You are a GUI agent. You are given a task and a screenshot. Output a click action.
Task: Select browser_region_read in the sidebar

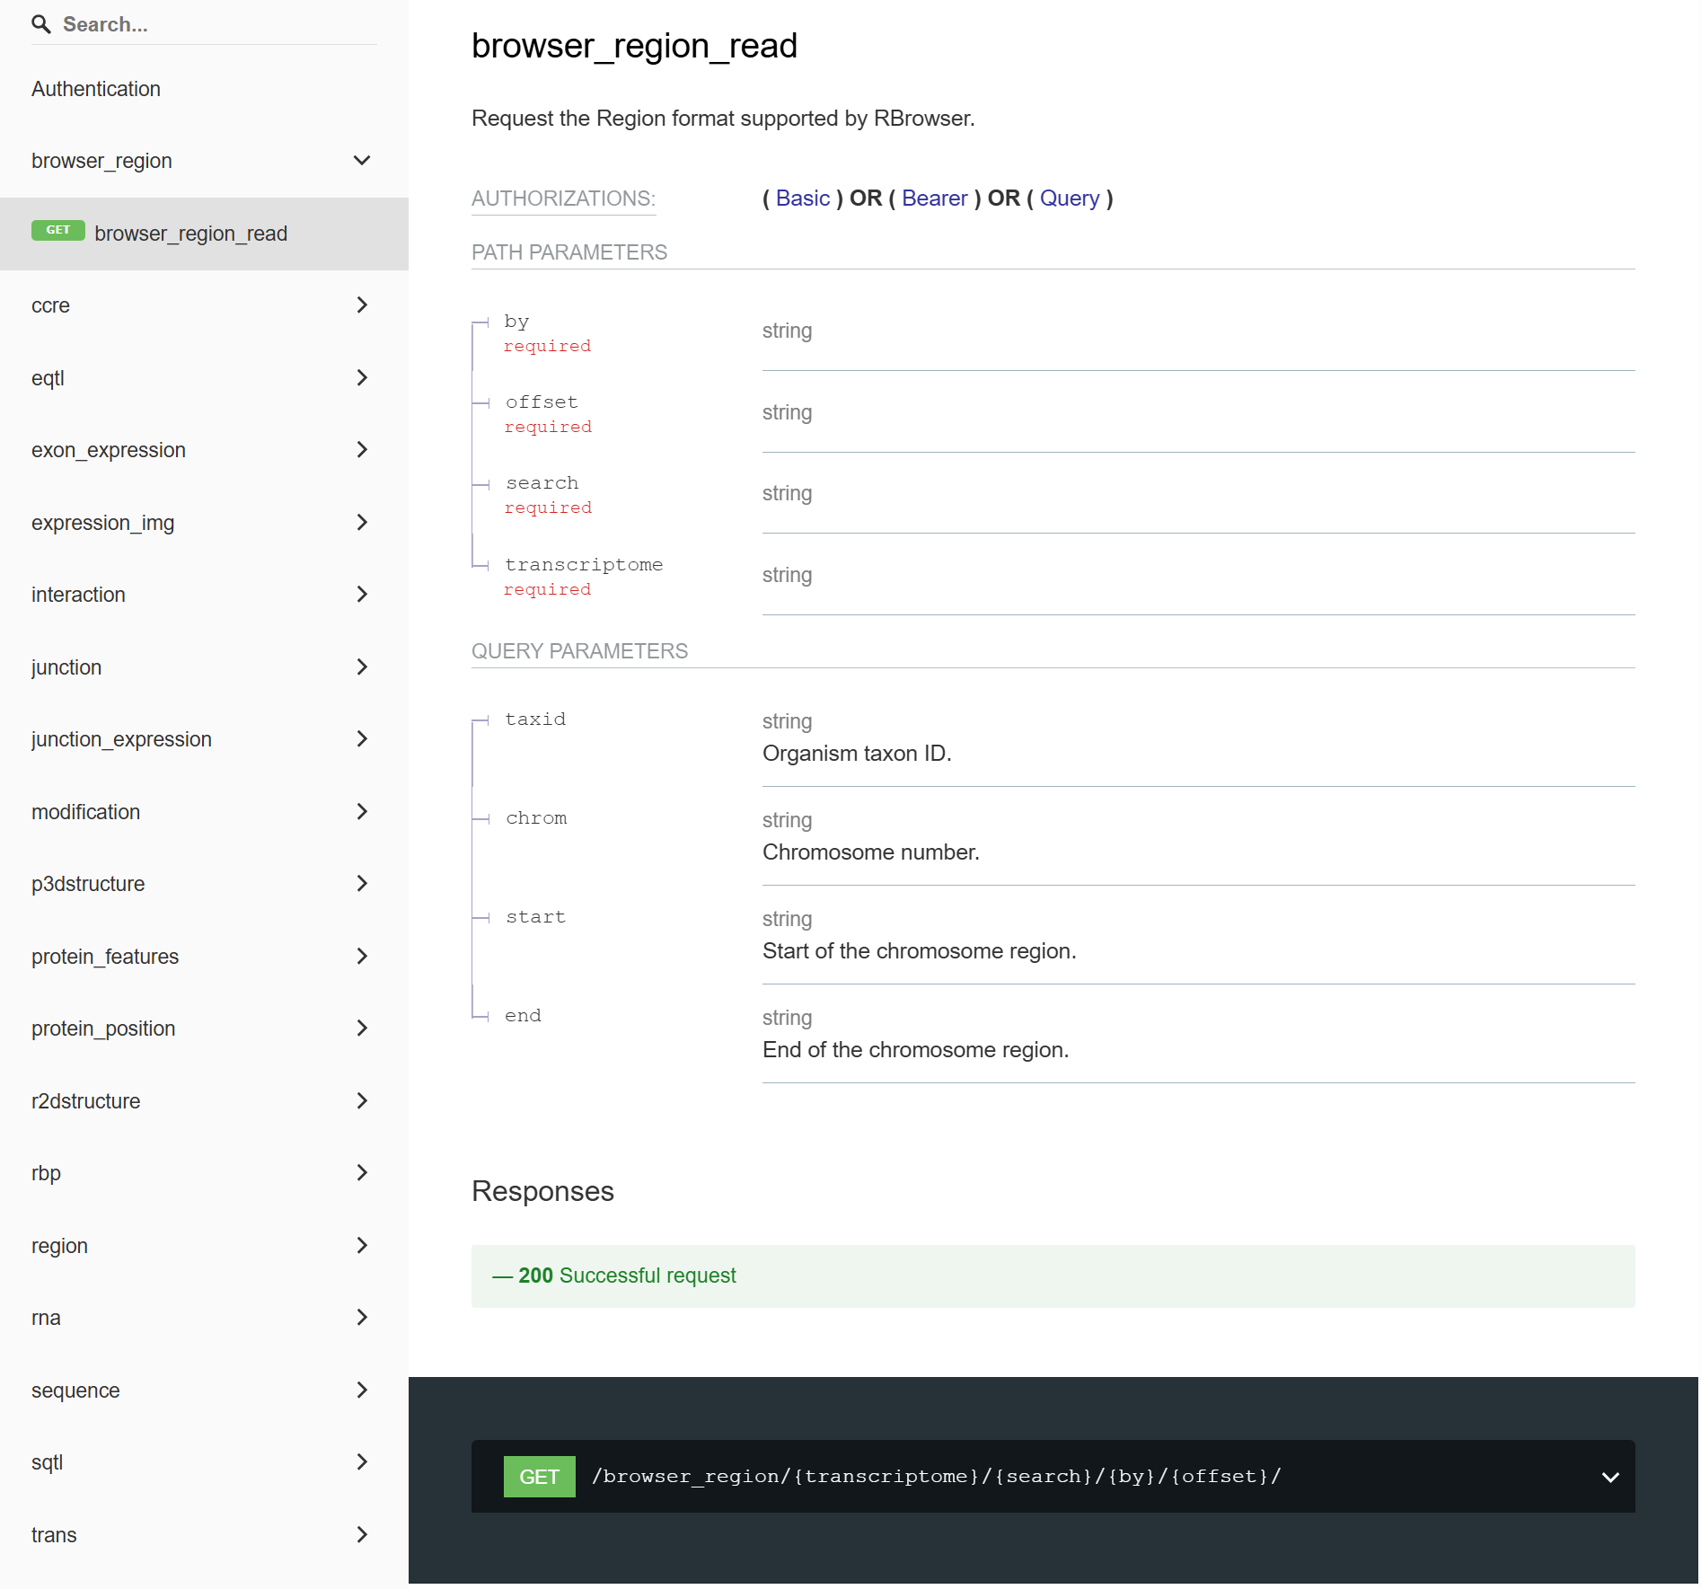[x=190, y=234]
